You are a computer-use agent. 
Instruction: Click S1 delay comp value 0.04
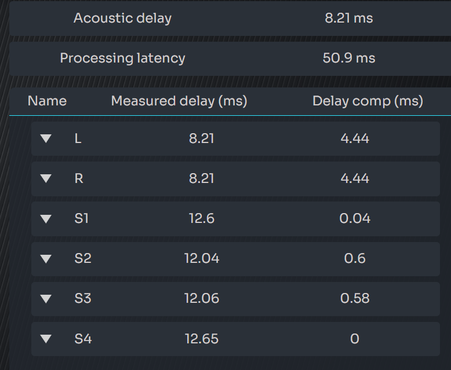355,219
